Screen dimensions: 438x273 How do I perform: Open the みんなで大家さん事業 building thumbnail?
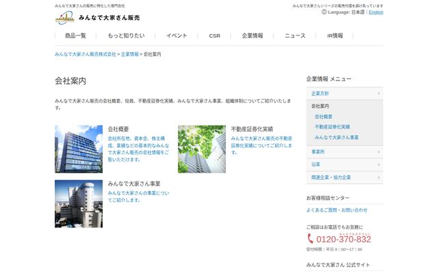coord(79,203)
